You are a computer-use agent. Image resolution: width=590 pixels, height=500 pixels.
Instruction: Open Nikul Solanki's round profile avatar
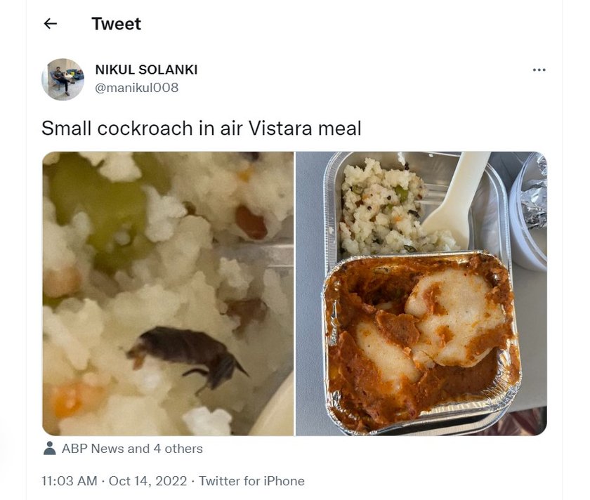coord(63,79)
